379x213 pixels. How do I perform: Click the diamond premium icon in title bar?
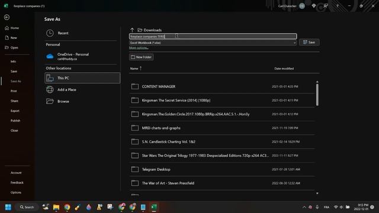coord(314,6)
